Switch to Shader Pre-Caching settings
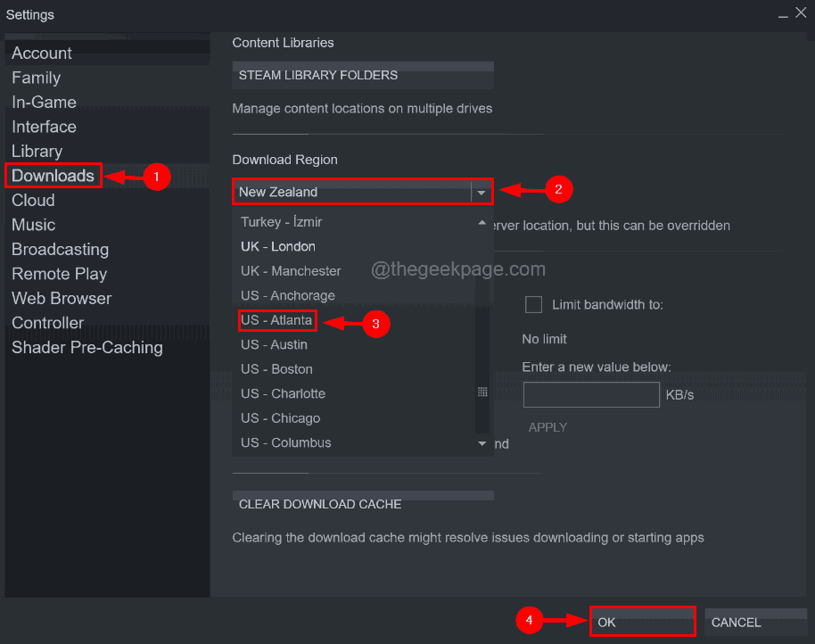Viewport: 815px width, 644px height. click(87, 347)
